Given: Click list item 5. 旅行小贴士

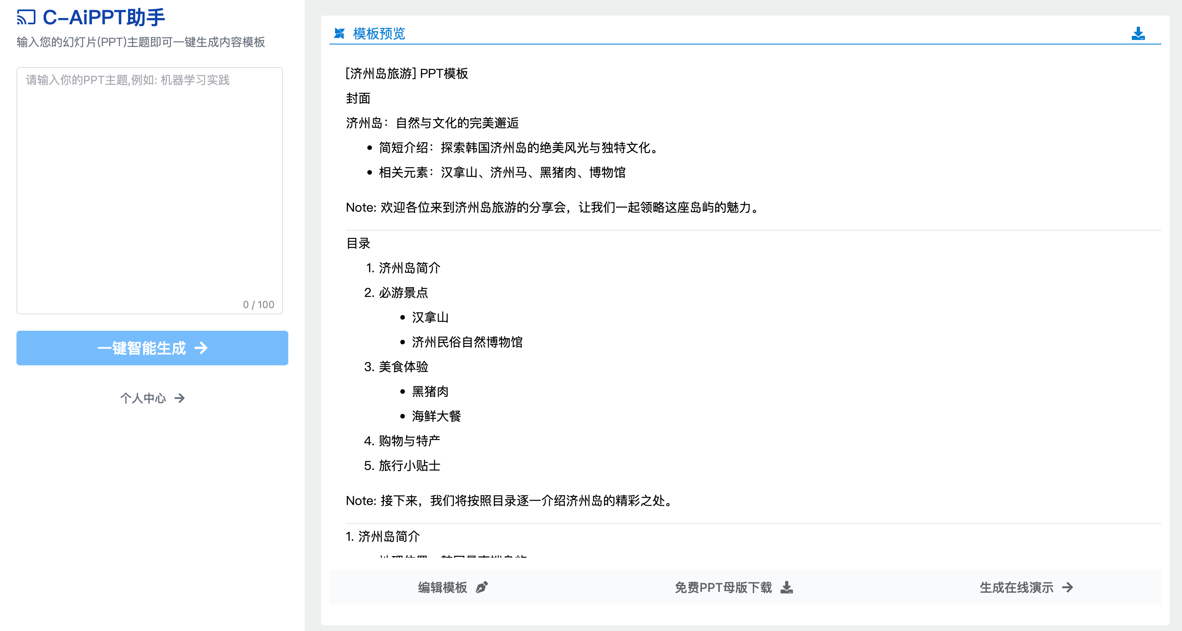Looking at the screenshot, I should [402, 466].
